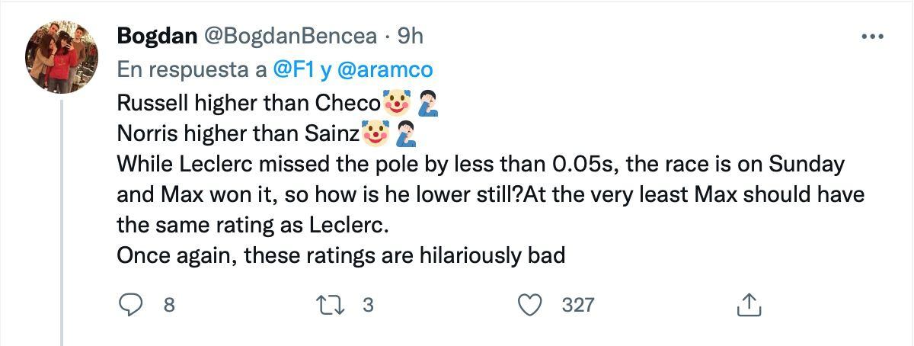Screen dimensions: 914x346
Task: Visit the @F1 mention
Action: (x=294, y=69)
